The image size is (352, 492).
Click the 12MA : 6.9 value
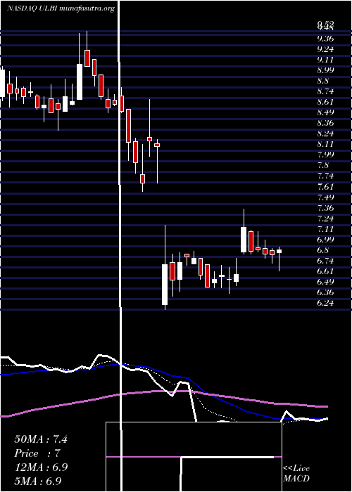(x=40, y=467)
